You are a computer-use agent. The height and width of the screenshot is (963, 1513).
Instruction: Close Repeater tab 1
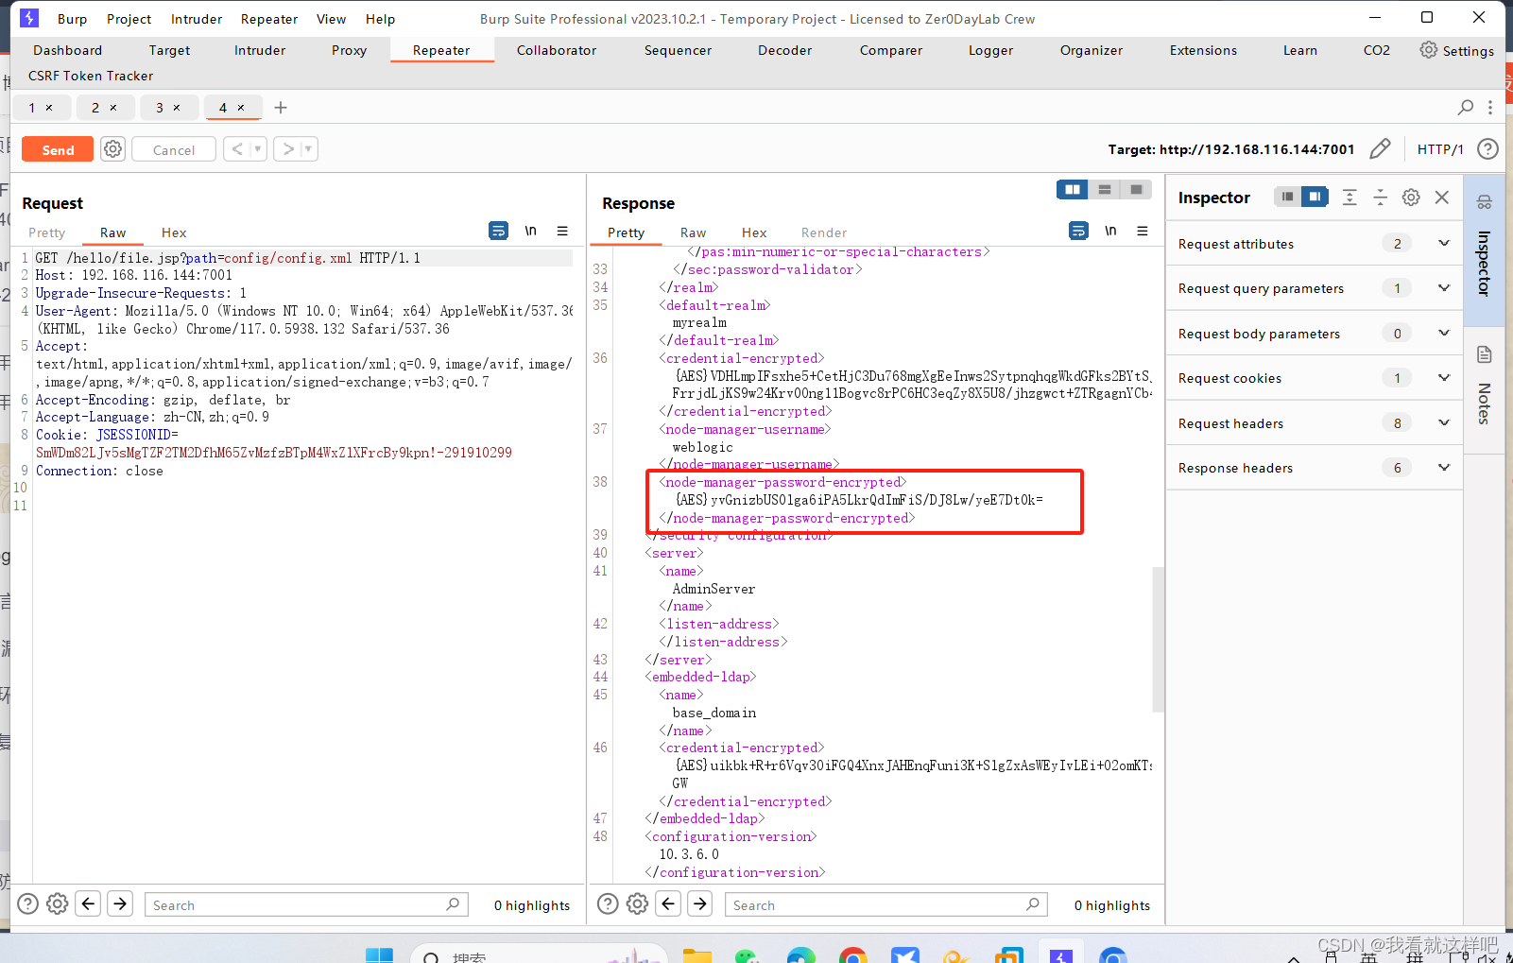[x=49, y=108]
